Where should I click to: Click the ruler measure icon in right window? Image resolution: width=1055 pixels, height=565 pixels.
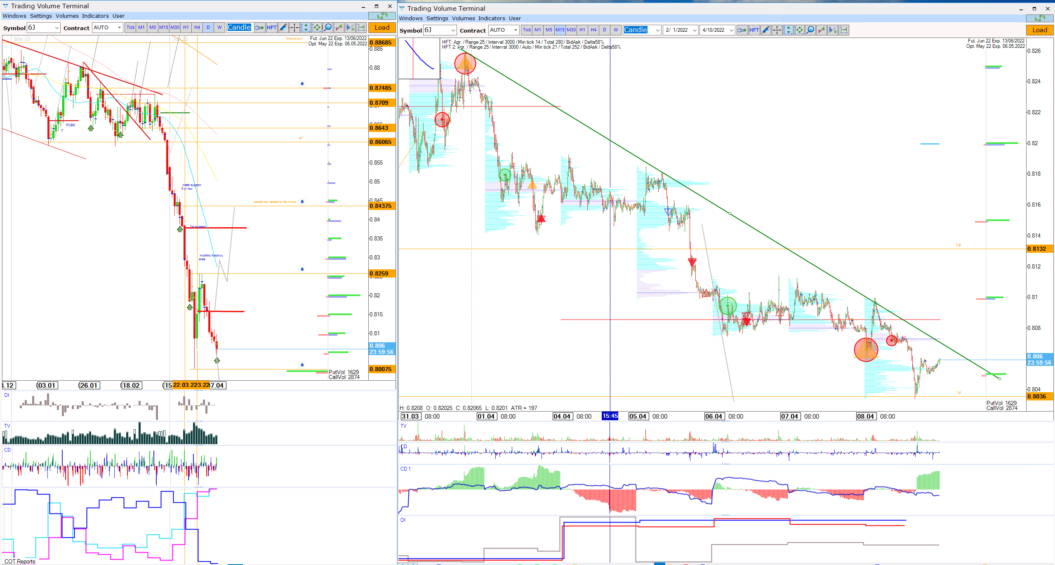[x=843, y=30]
